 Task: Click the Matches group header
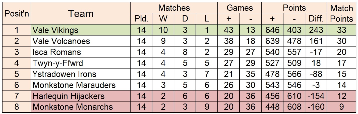tap(174, 8)
